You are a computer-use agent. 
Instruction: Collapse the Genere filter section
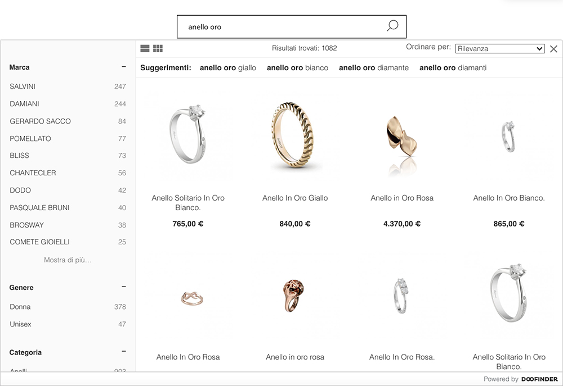[x=123, y=287]
